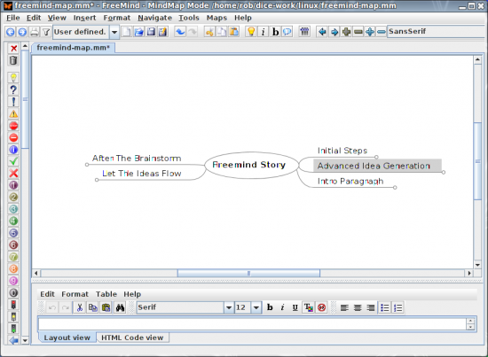Click the blue left arrow node icon
The image size is (488, 357).
point(322,32)
